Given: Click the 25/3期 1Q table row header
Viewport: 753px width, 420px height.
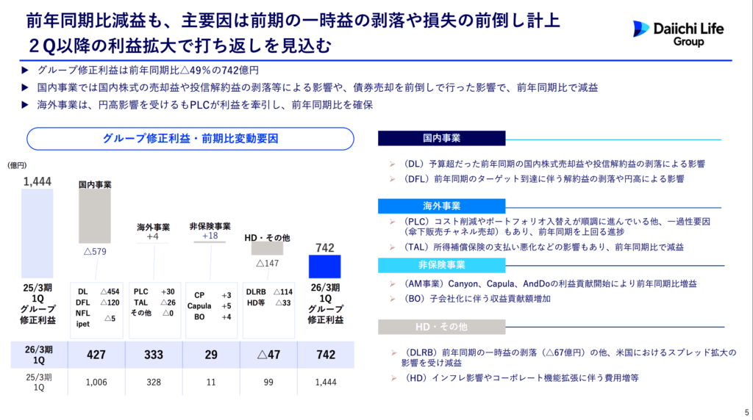Looking at the screenshot, I should [39, 382].
